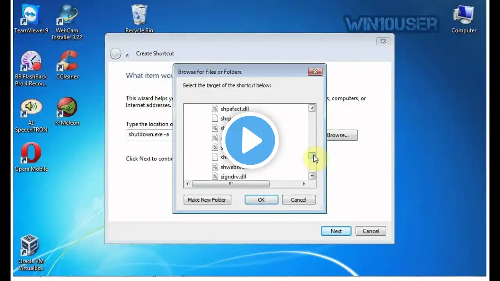Viewport: 500px width, 281px height.
Task: Cancel the Browse for Files or Folders dialog
Action: pos(298,200)
